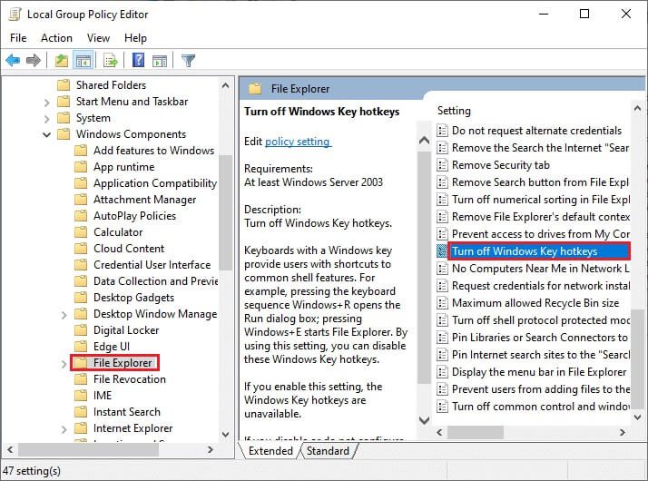Select Turn off numerical sorting setting
The width and height of the screenshot is (648, 481).
[x=541, y=200]
